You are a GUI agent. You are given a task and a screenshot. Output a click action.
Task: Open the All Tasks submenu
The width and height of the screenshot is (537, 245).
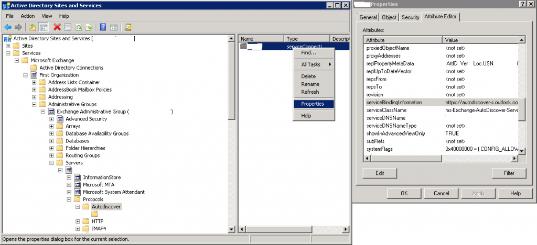314,64
